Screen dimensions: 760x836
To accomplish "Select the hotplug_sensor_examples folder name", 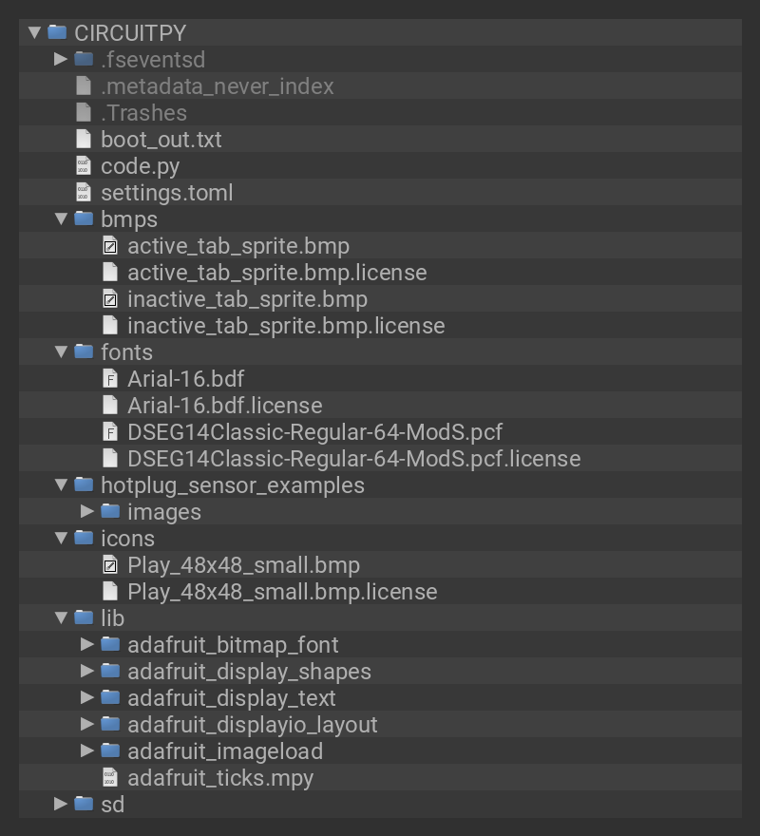I will pyautogui.click(x=232, y=485).
